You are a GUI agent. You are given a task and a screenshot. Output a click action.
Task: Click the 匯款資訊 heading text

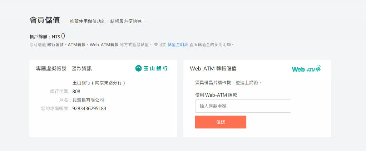(x=81, y=68)
